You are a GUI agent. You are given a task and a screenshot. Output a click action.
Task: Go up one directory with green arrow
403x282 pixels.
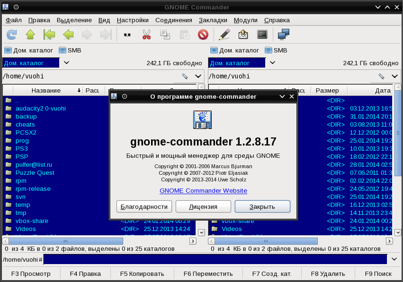click(x=30, y=34)
